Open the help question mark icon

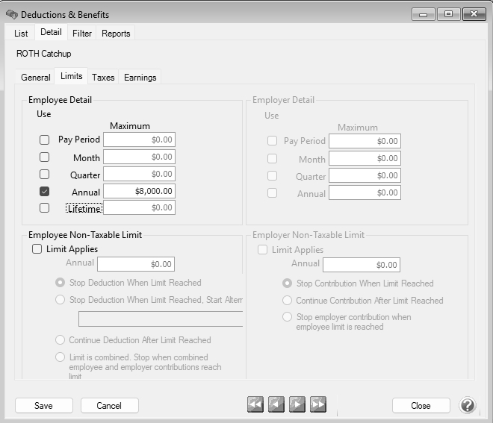(468, 405)
